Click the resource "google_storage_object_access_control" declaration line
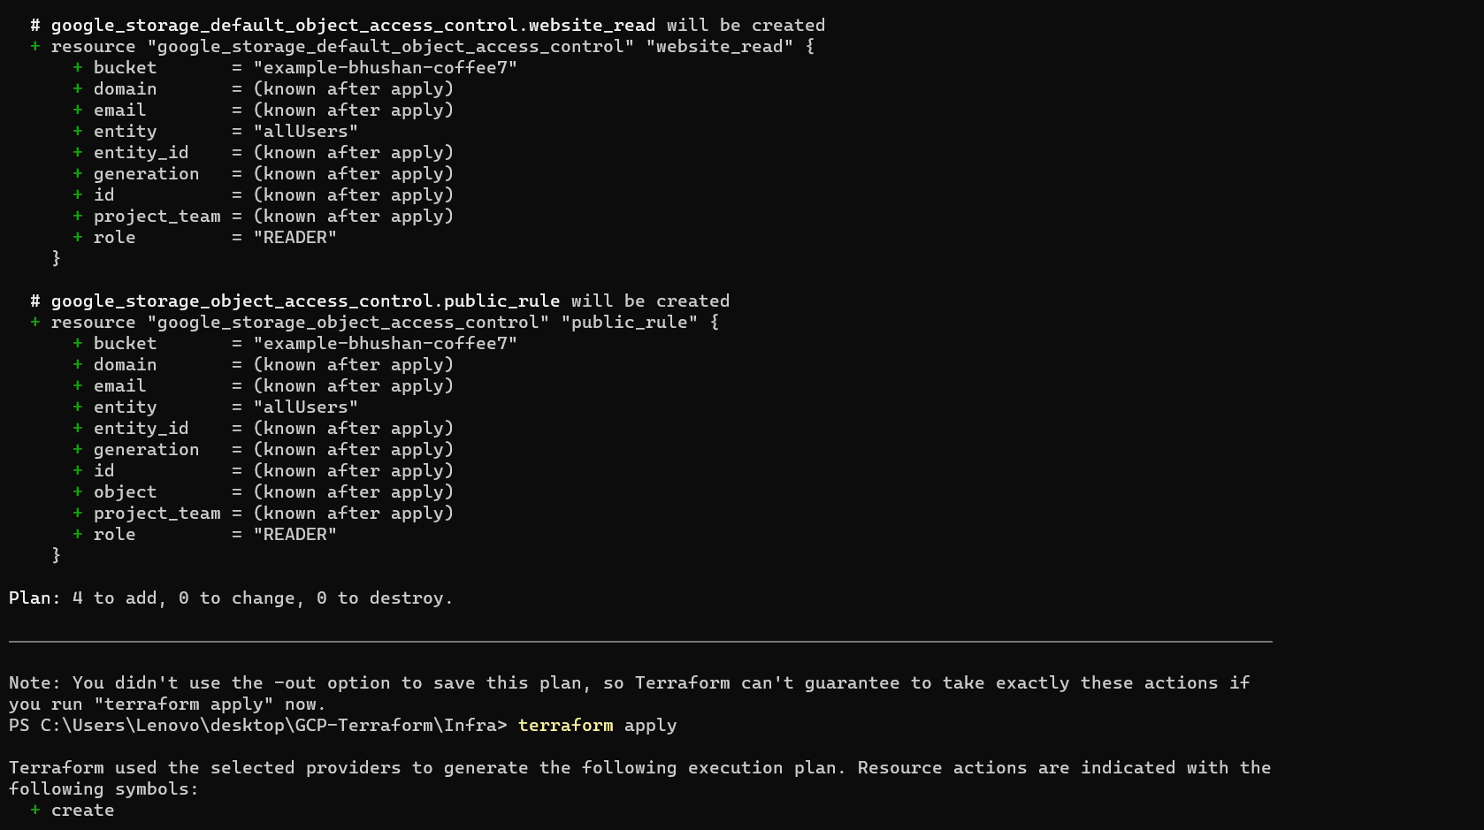This screenshot has width=1484, height=830. click(x=384, y=323)
